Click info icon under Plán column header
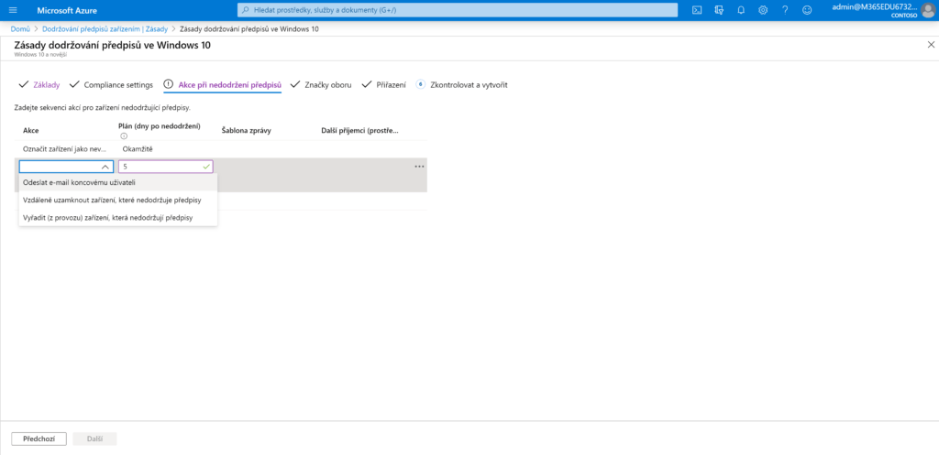Screen dimensions: 939x455 [x=124, y=136]
